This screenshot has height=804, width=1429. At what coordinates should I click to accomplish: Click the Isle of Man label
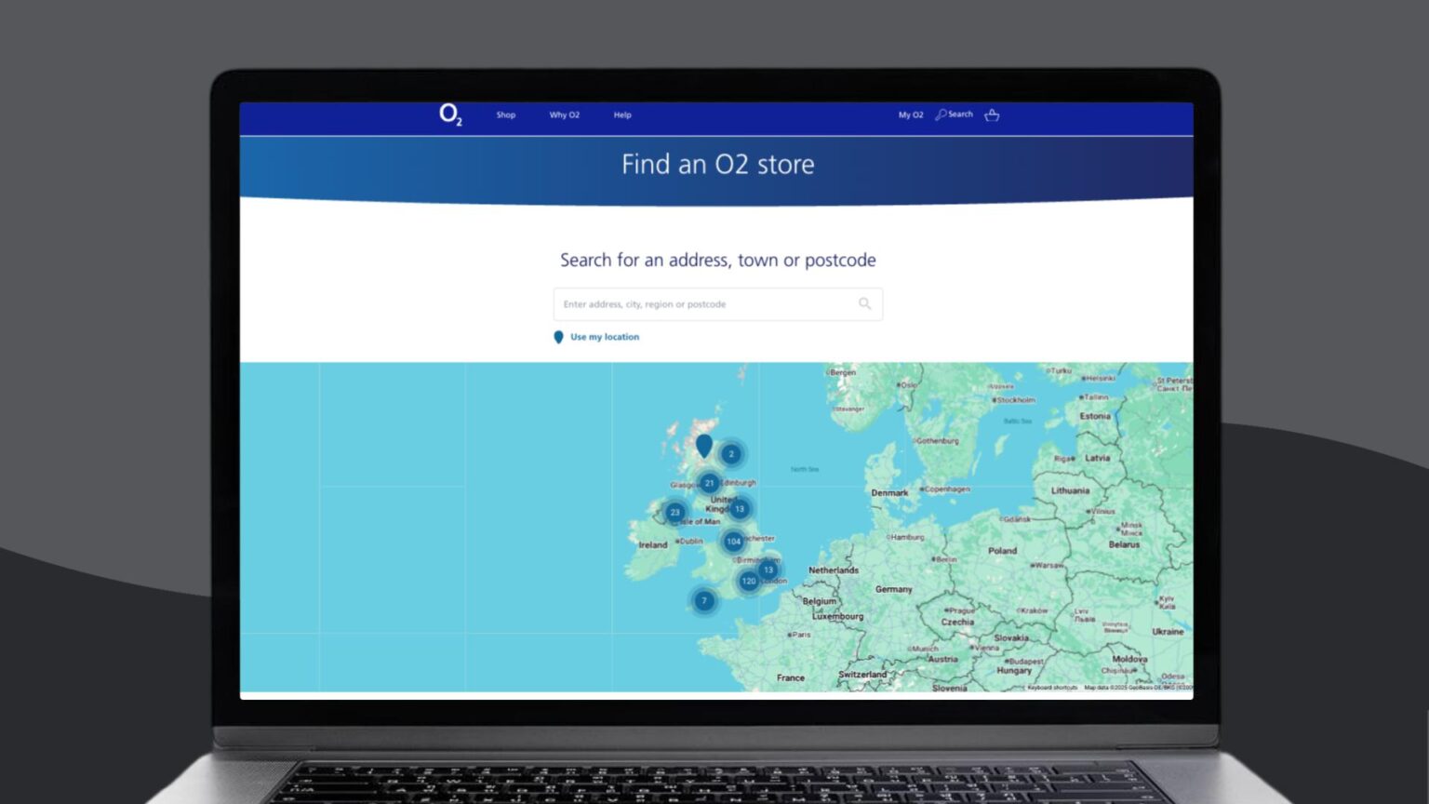701,522
